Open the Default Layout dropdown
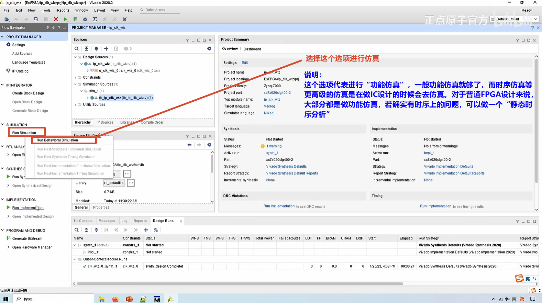Viewport: 542px width, 303px height. [515, 19]
